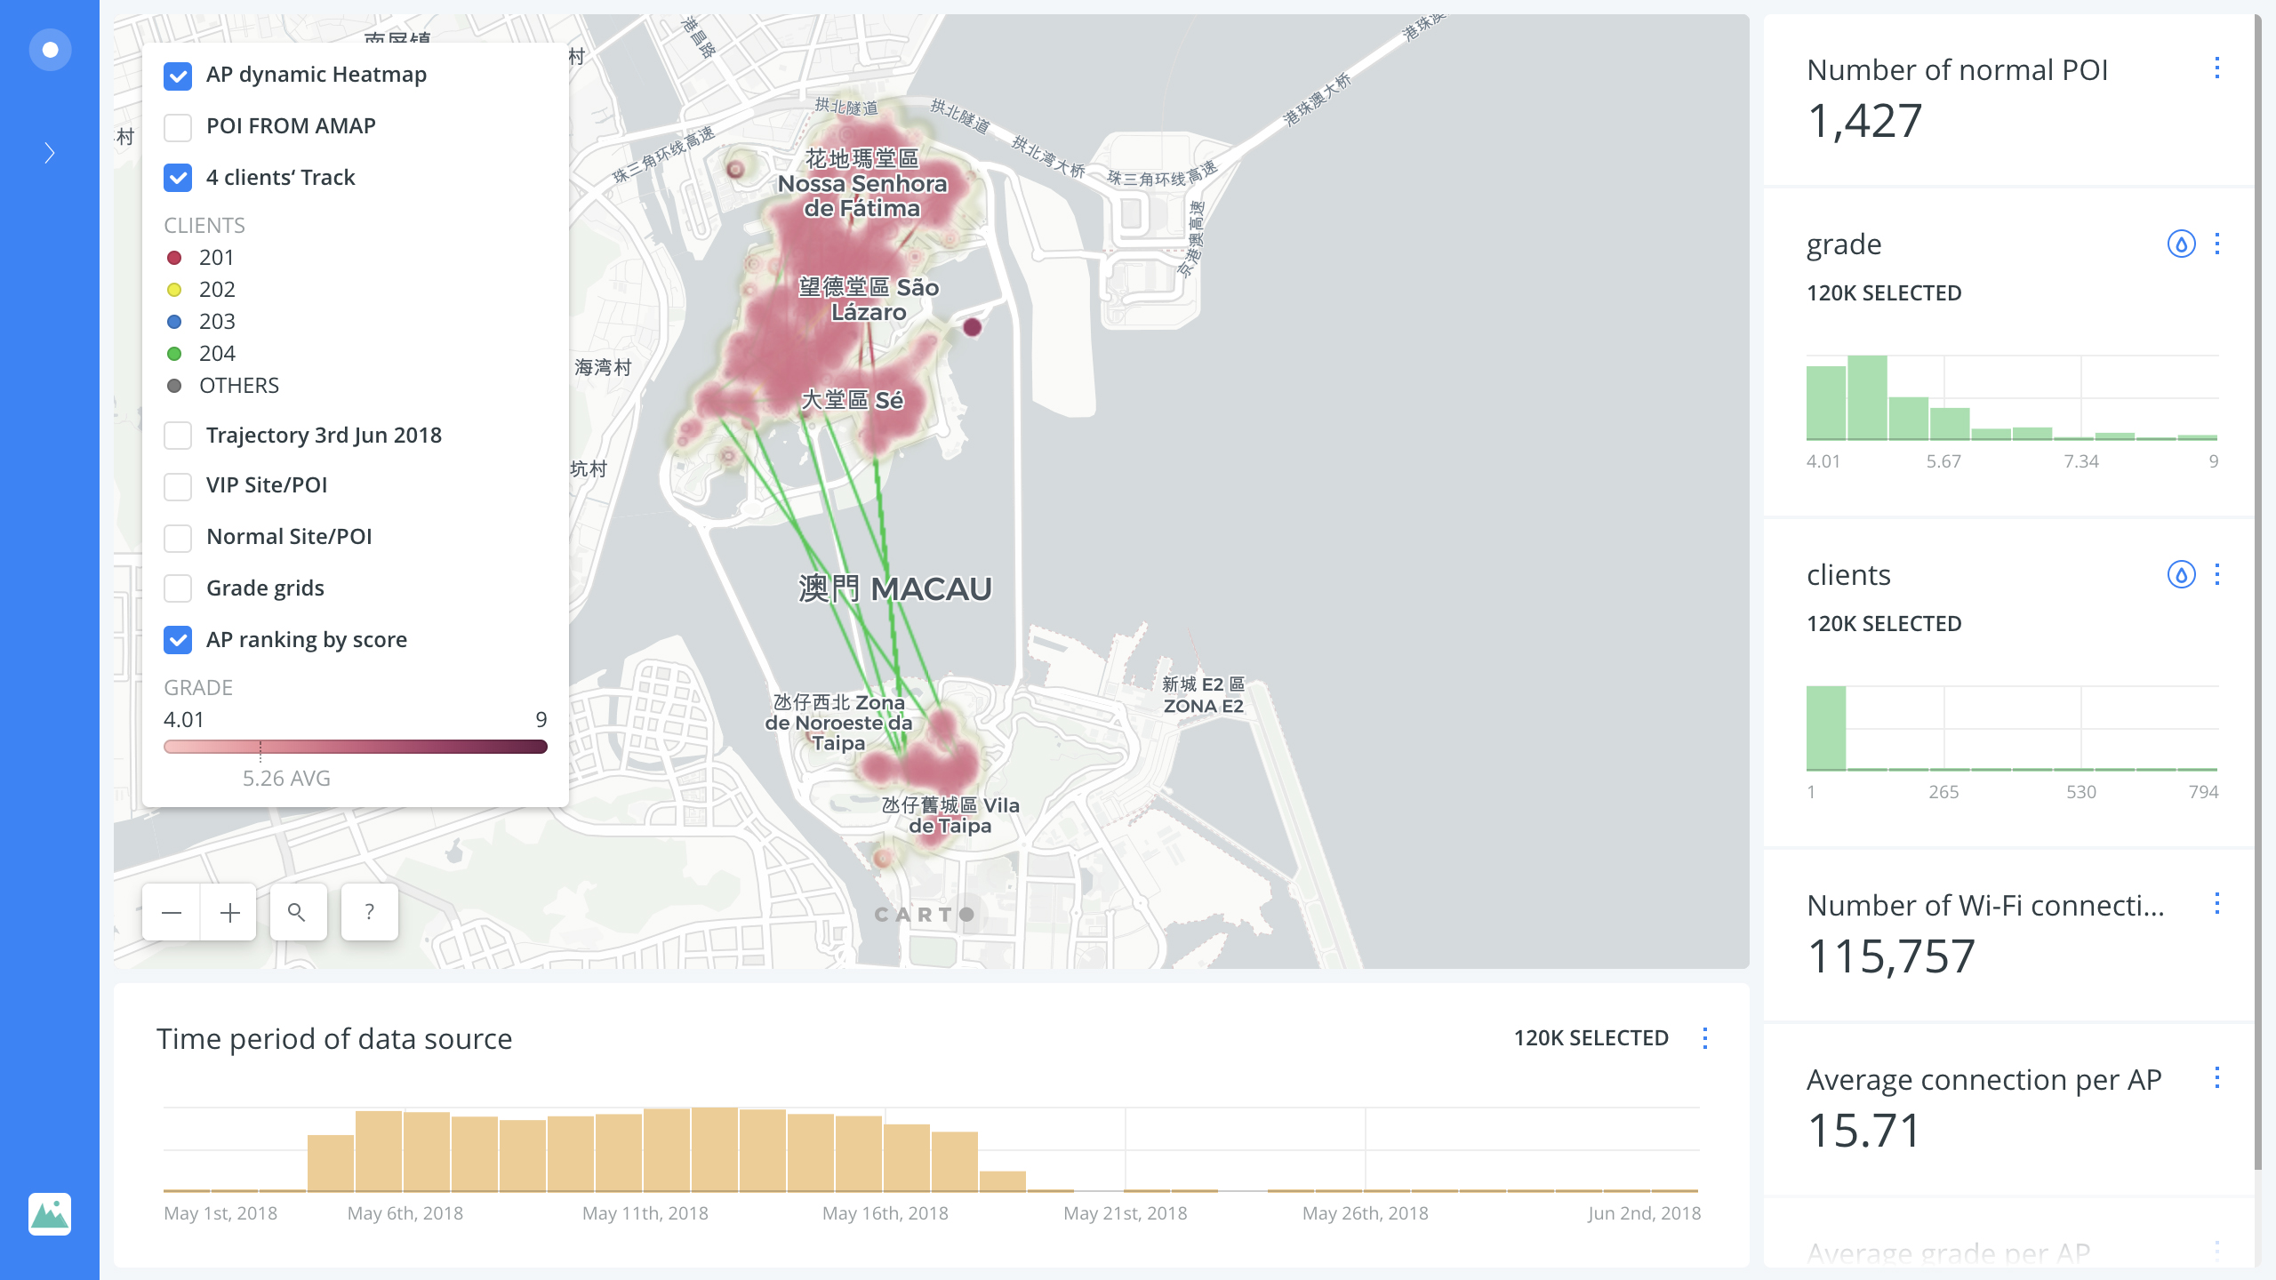
Task: Toggle auto-style on the grade widget
Action: pyautogui.click(x=2181, y=244)
